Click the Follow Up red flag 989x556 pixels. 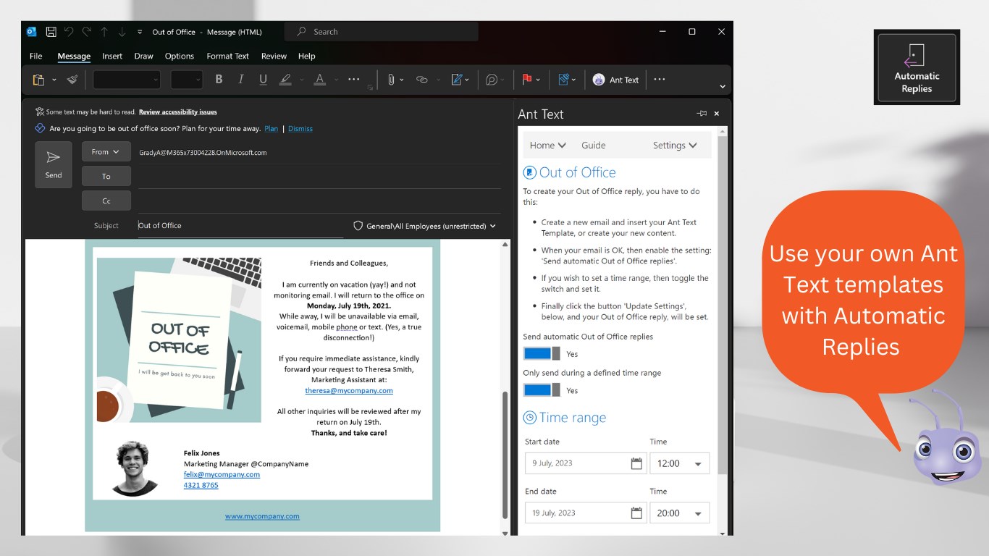(x=527, y=80)
